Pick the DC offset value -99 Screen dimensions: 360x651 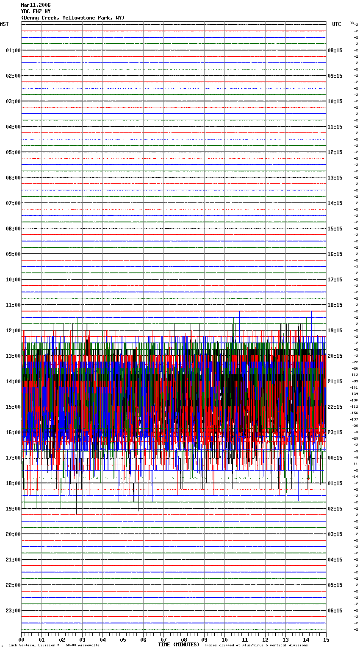[x=354, y=381]
